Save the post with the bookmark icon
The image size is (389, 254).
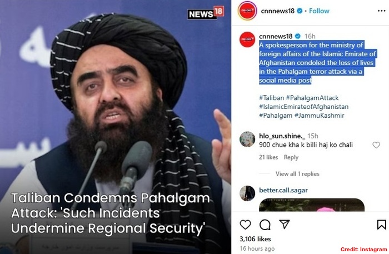(x=381, y=225)
